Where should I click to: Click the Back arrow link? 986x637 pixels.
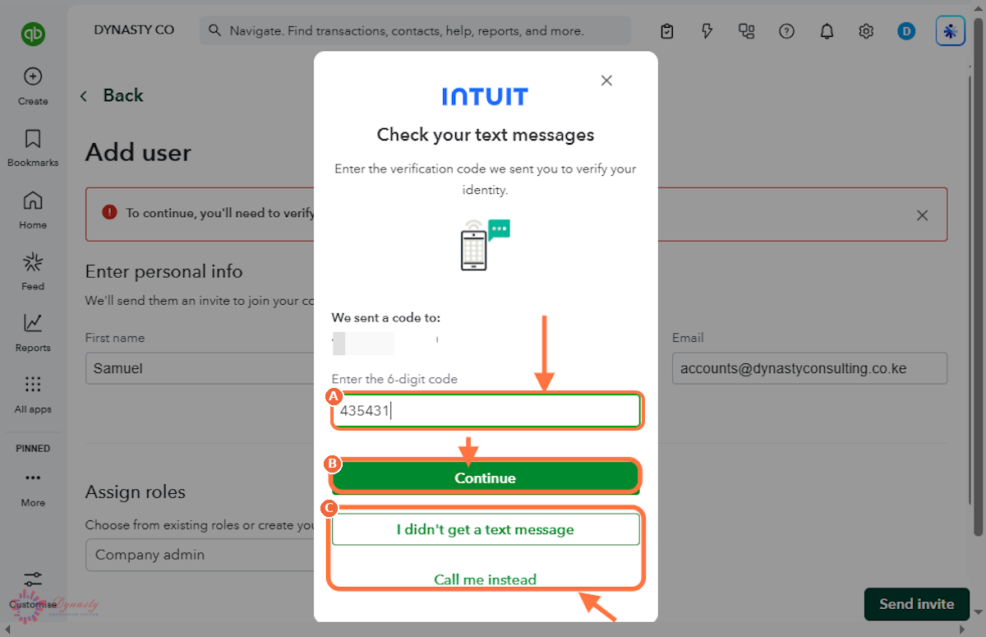pos(112,95)
